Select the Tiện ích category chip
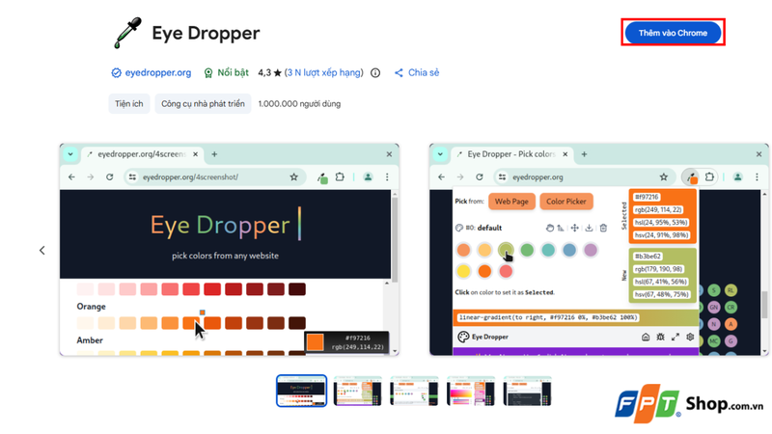 129,104
